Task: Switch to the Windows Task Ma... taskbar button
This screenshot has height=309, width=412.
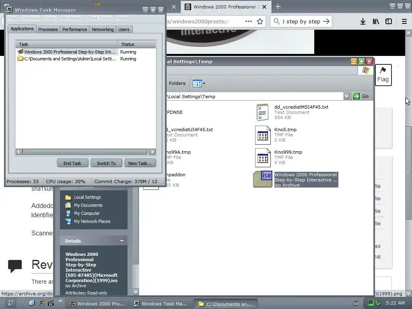Action: 162,304
